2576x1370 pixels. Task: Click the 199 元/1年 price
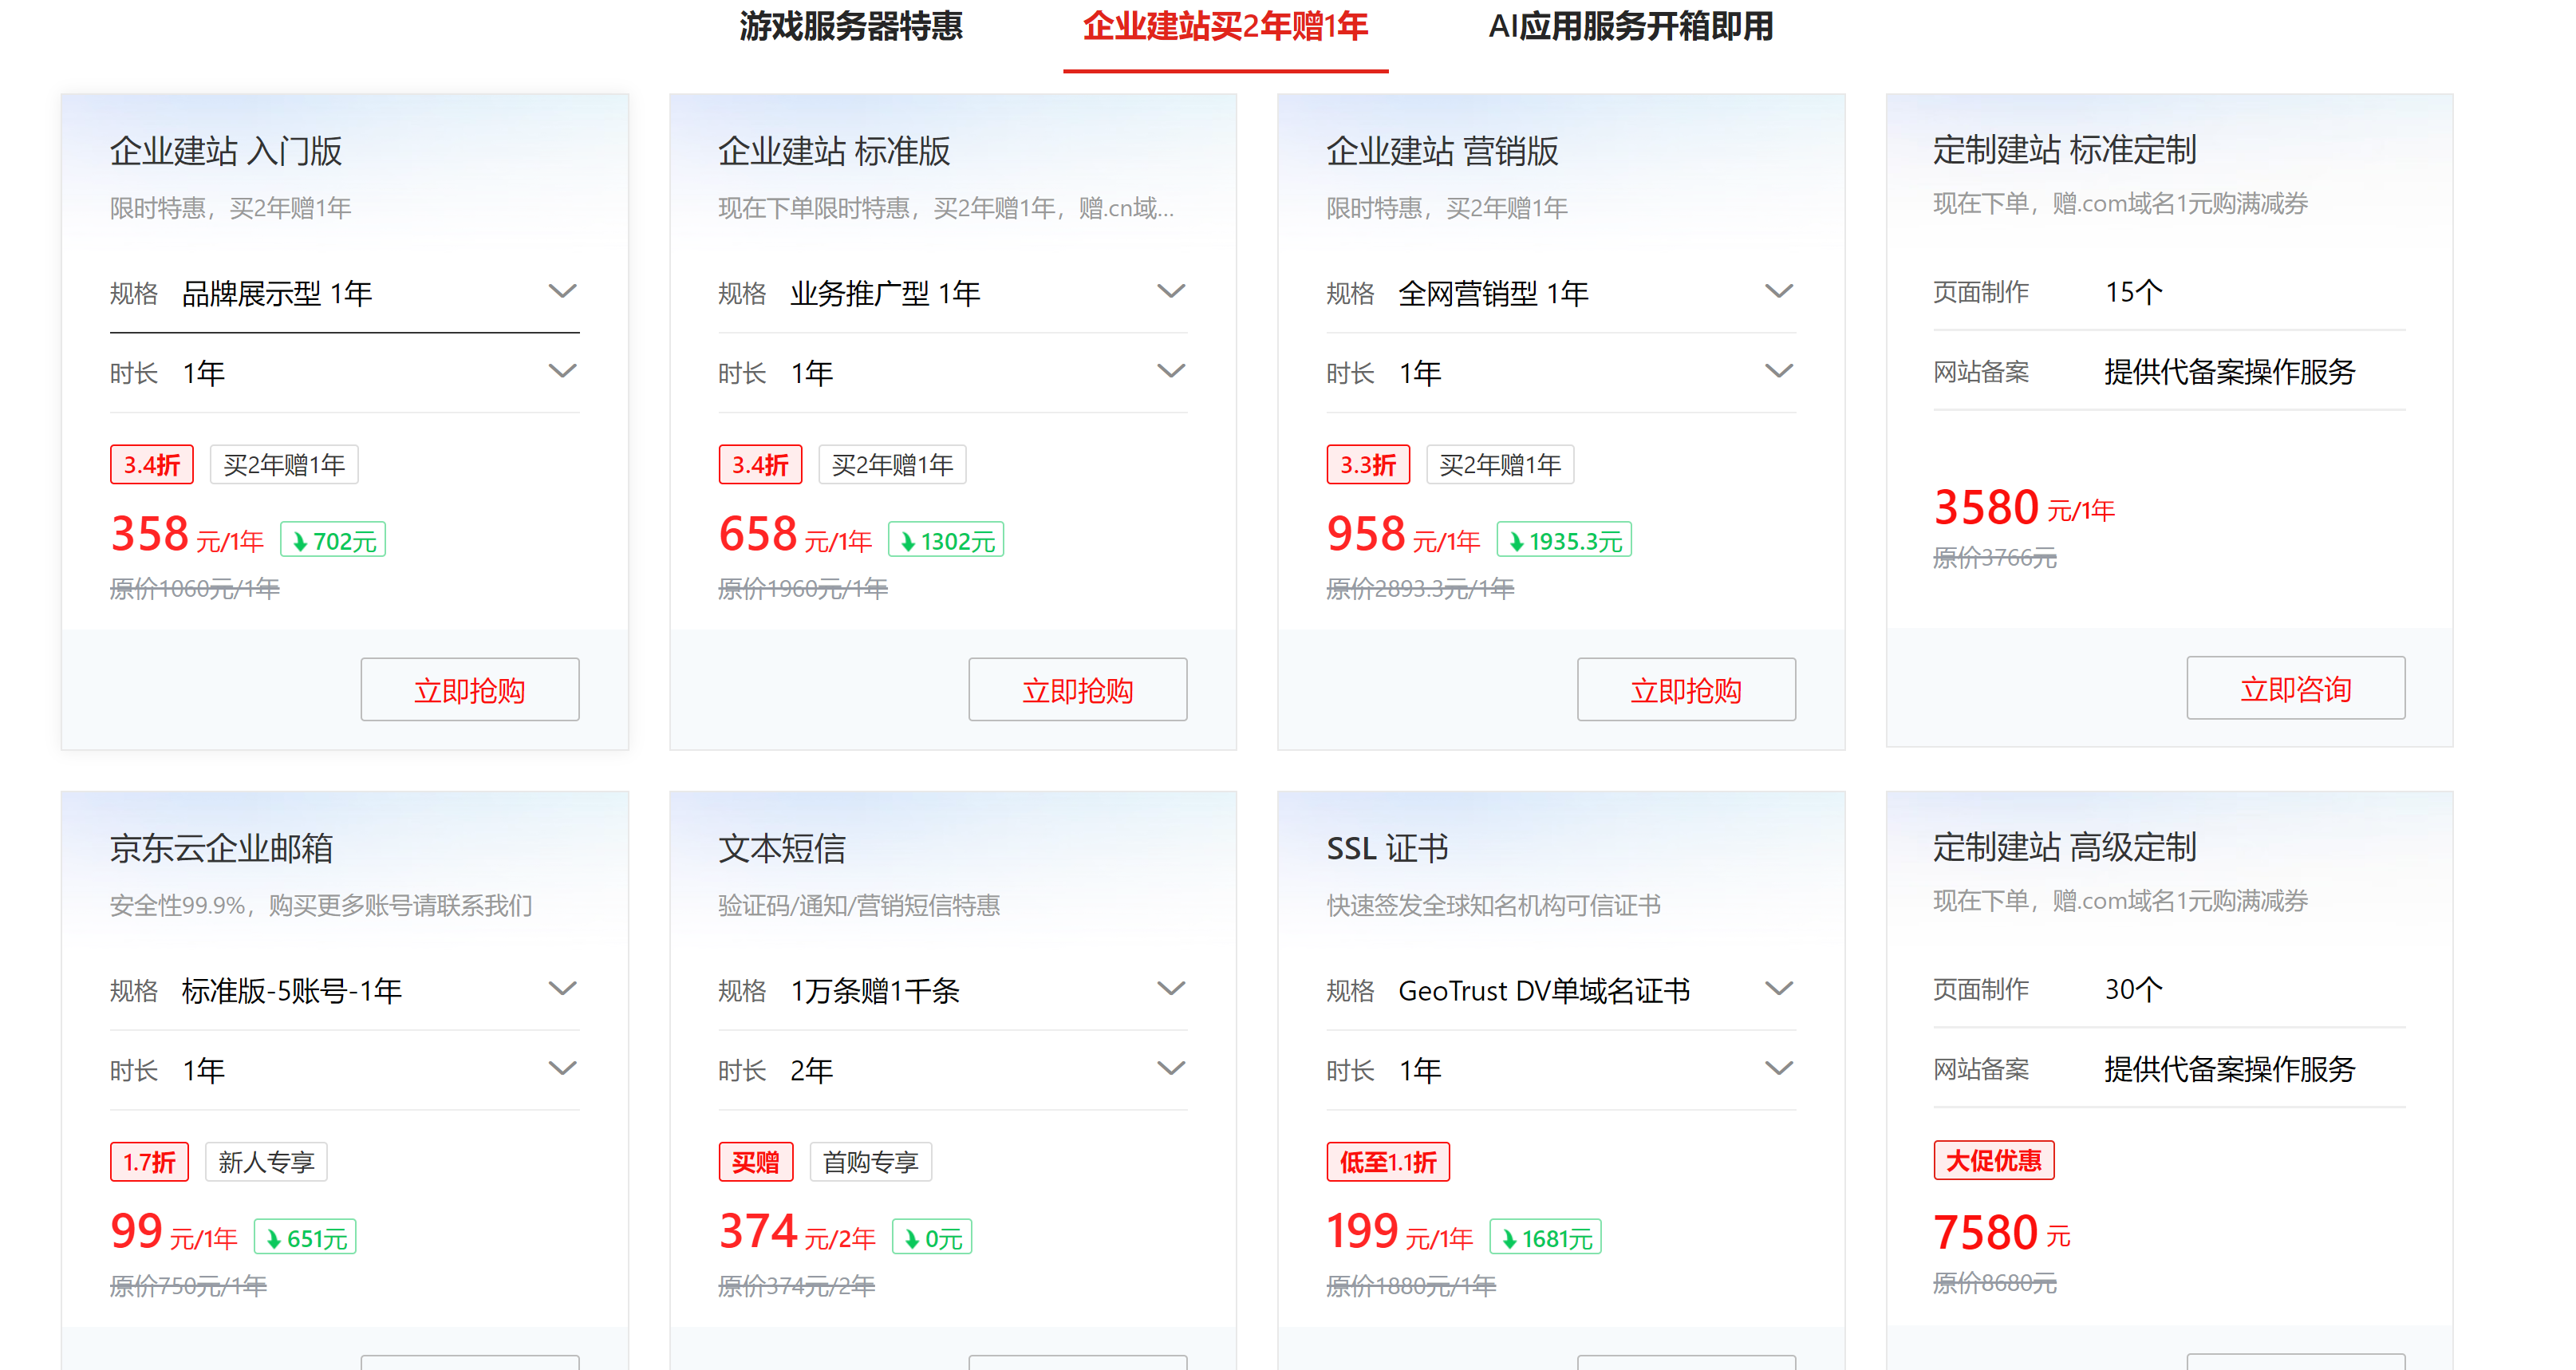point(1400,1232)
